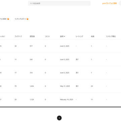The image size is (121, 121).
Task: Click the May 31, 2025 date cell
Action: coord(65,86)
